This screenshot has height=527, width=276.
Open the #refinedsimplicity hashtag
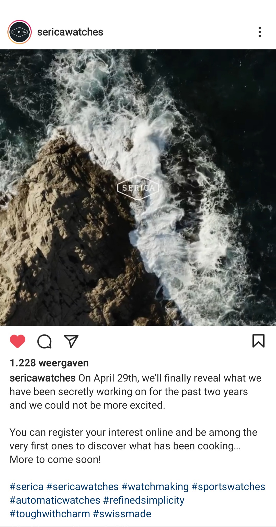click(x=144, y=500)
